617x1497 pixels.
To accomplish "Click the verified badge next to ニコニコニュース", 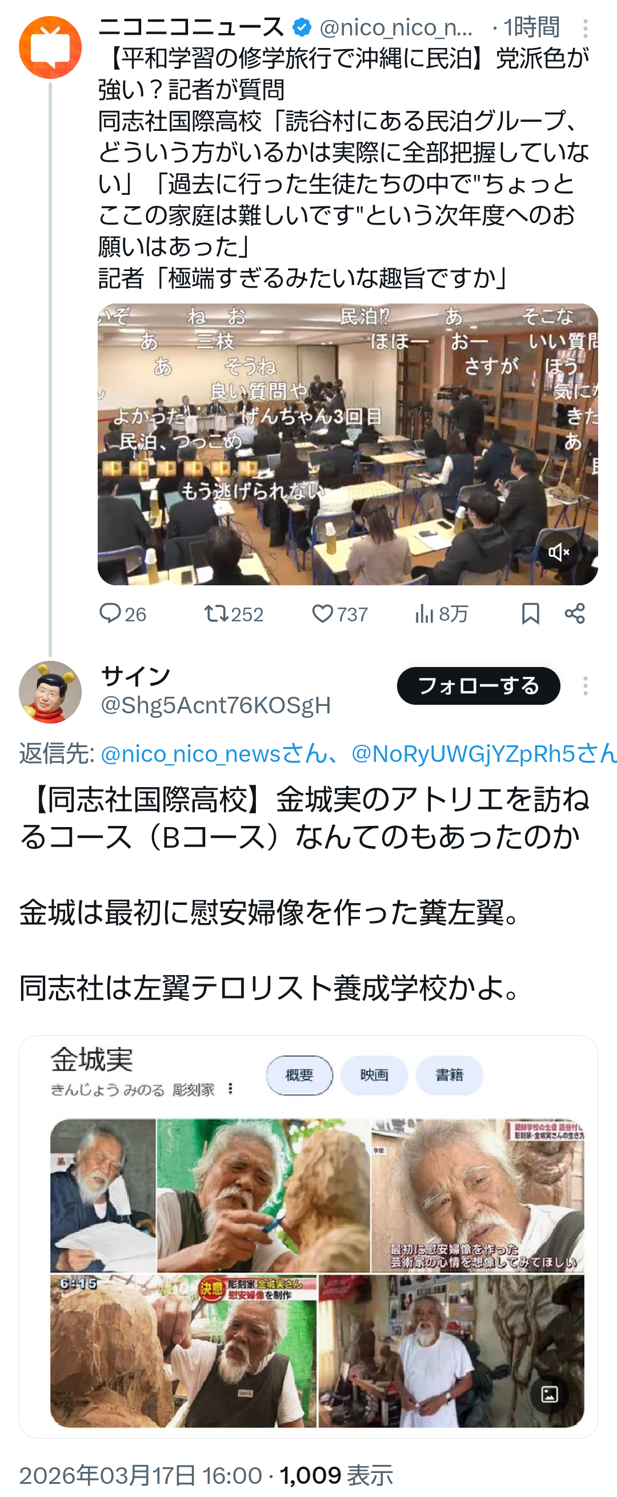I will (302, 27).
